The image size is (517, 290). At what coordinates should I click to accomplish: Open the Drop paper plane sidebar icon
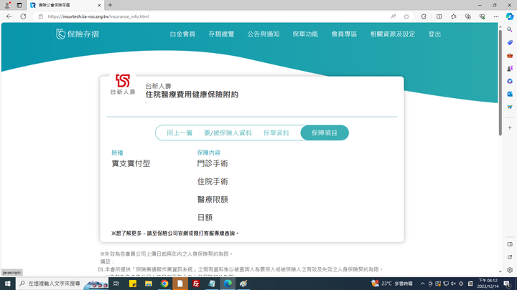(510, 107)
